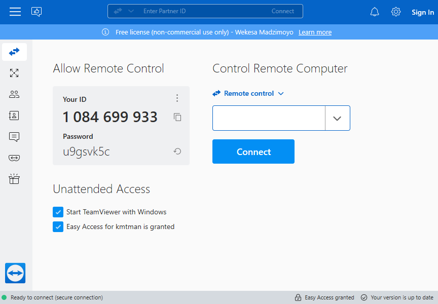This screenshot has width=438, height=304.
Task: Open the Your ID three-dot options menu
Action: pyautogui.click(x=177, y=98)
